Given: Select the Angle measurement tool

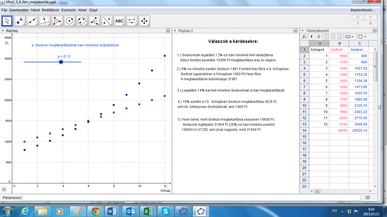Looking at the screenshot, I should tap(94, 21).
